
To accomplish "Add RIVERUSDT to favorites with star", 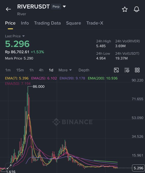I will click(x=125, y=9).
